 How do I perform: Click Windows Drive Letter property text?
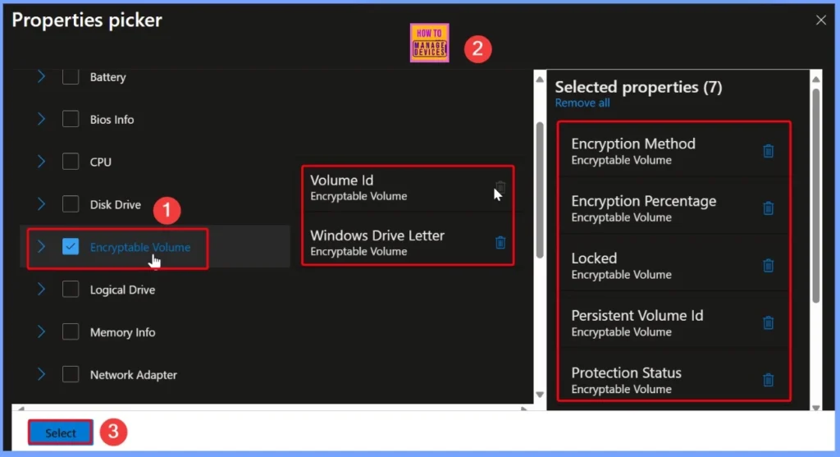tap(377, 235)
